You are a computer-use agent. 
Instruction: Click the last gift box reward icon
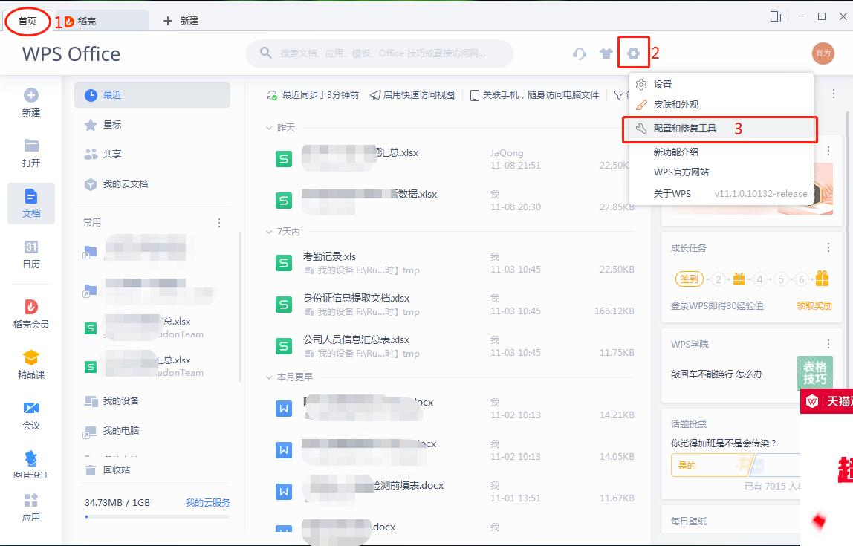(x=822, y=279)
